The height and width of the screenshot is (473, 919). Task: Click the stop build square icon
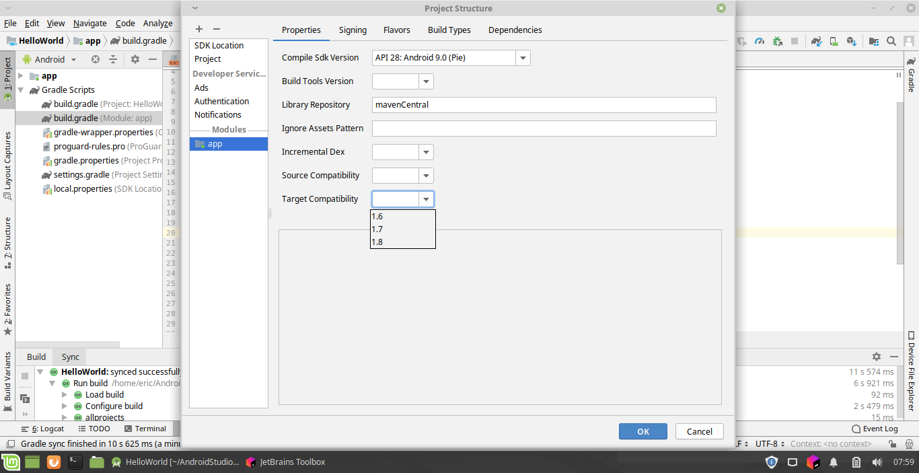[25, 375]
